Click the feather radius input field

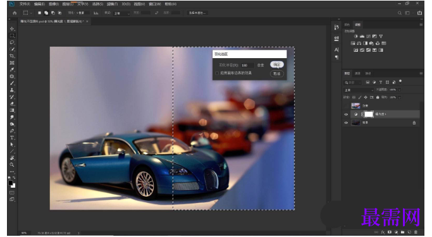click(247, 66)
